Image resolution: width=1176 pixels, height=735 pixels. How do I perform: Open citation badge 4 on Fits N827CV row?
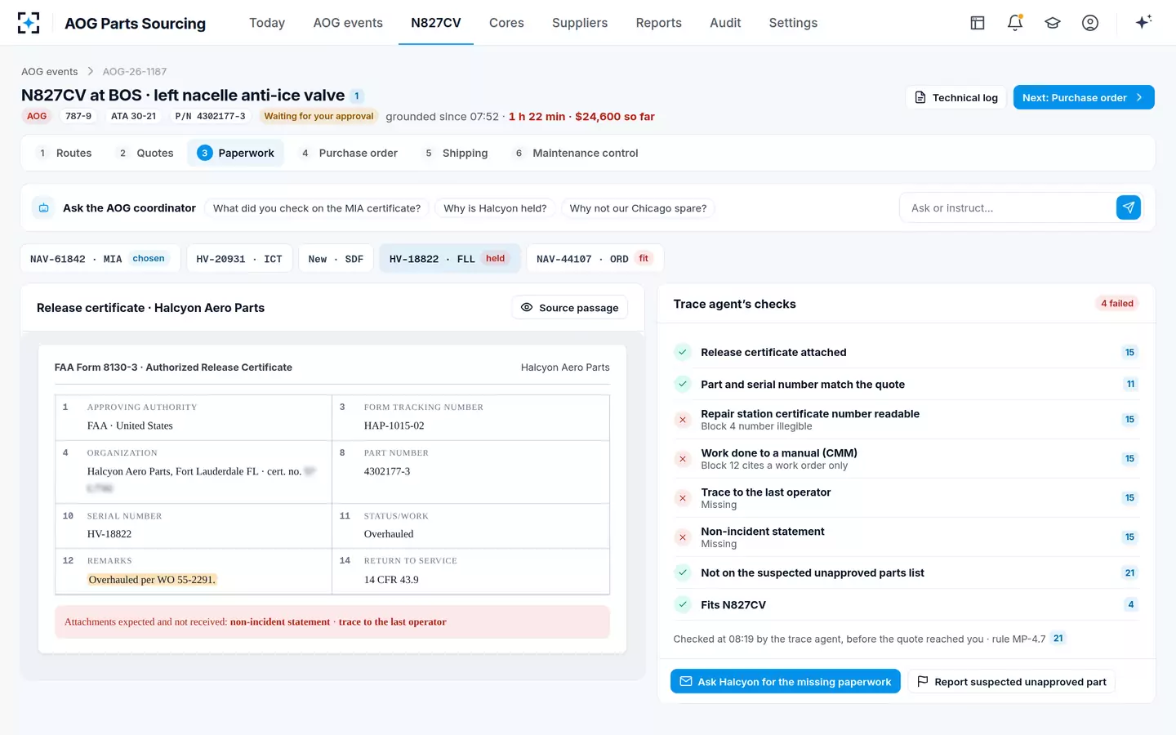click(1130, 605)
